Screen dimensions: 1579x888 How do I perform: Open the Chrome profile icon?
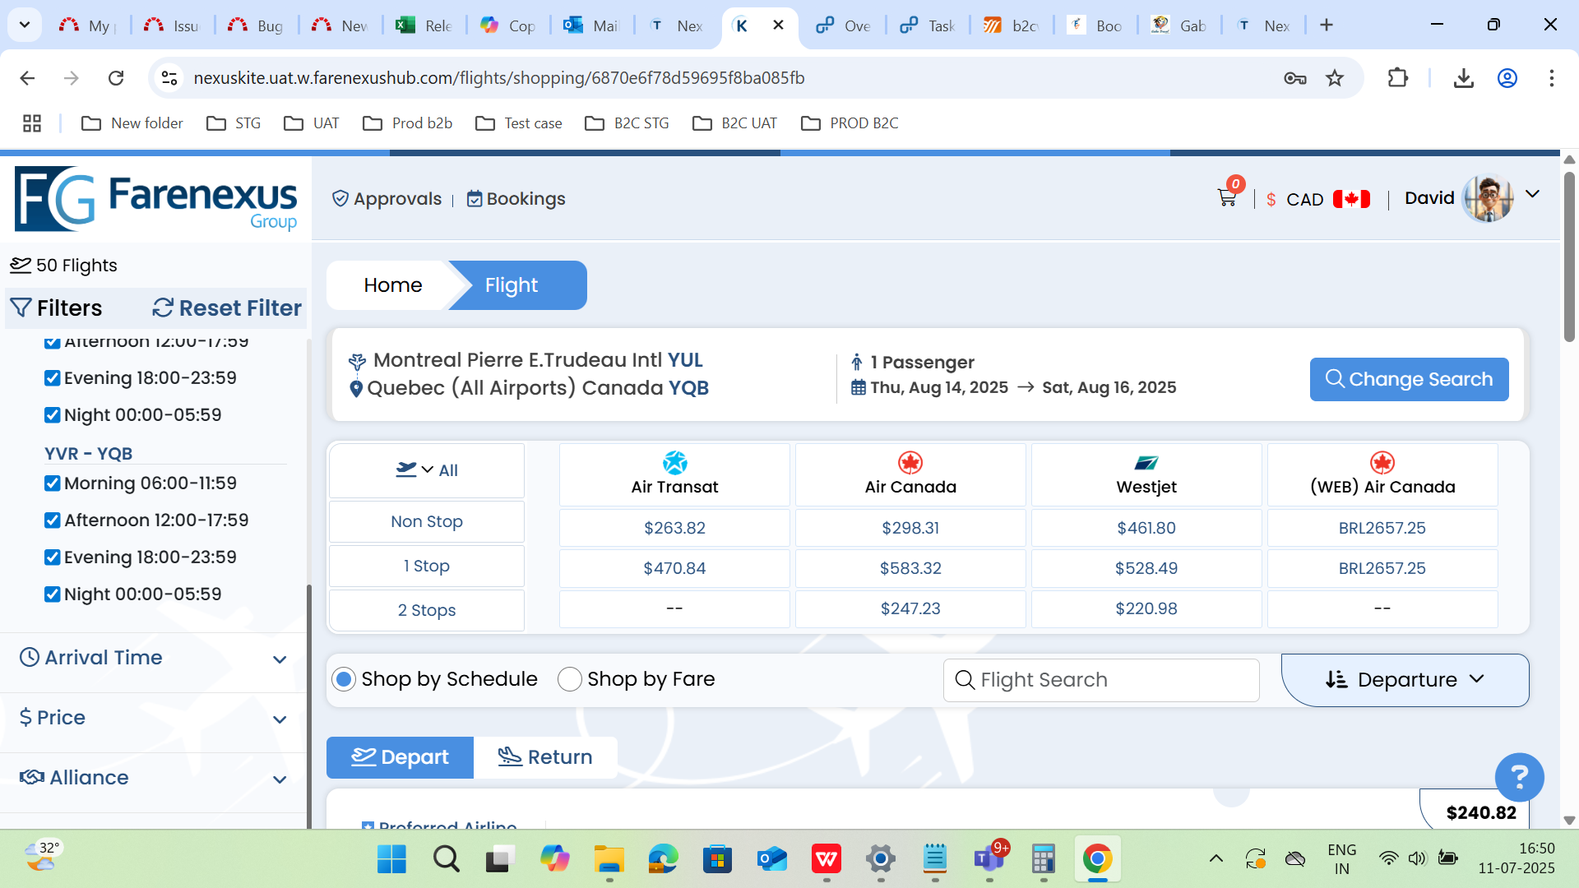point(1507,78)
